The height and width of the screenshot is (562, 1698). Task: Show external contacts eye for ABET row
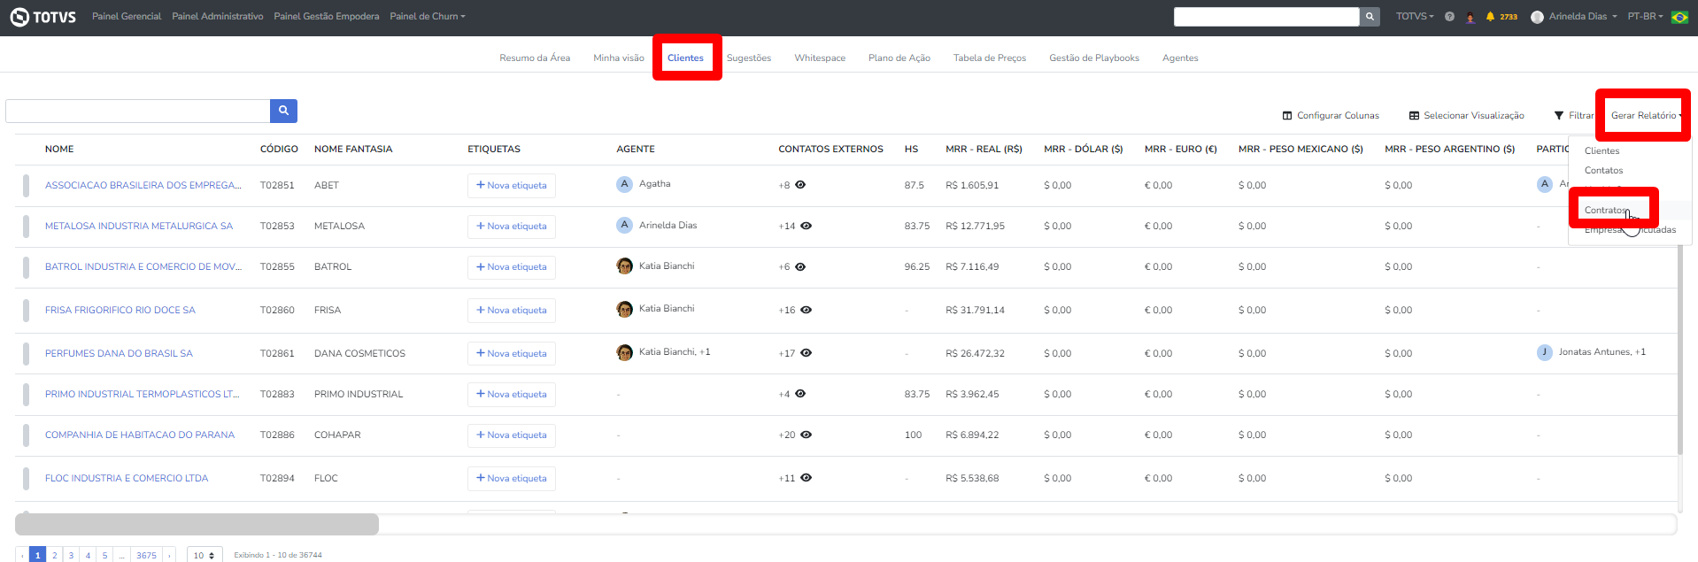tap(800, 185)
